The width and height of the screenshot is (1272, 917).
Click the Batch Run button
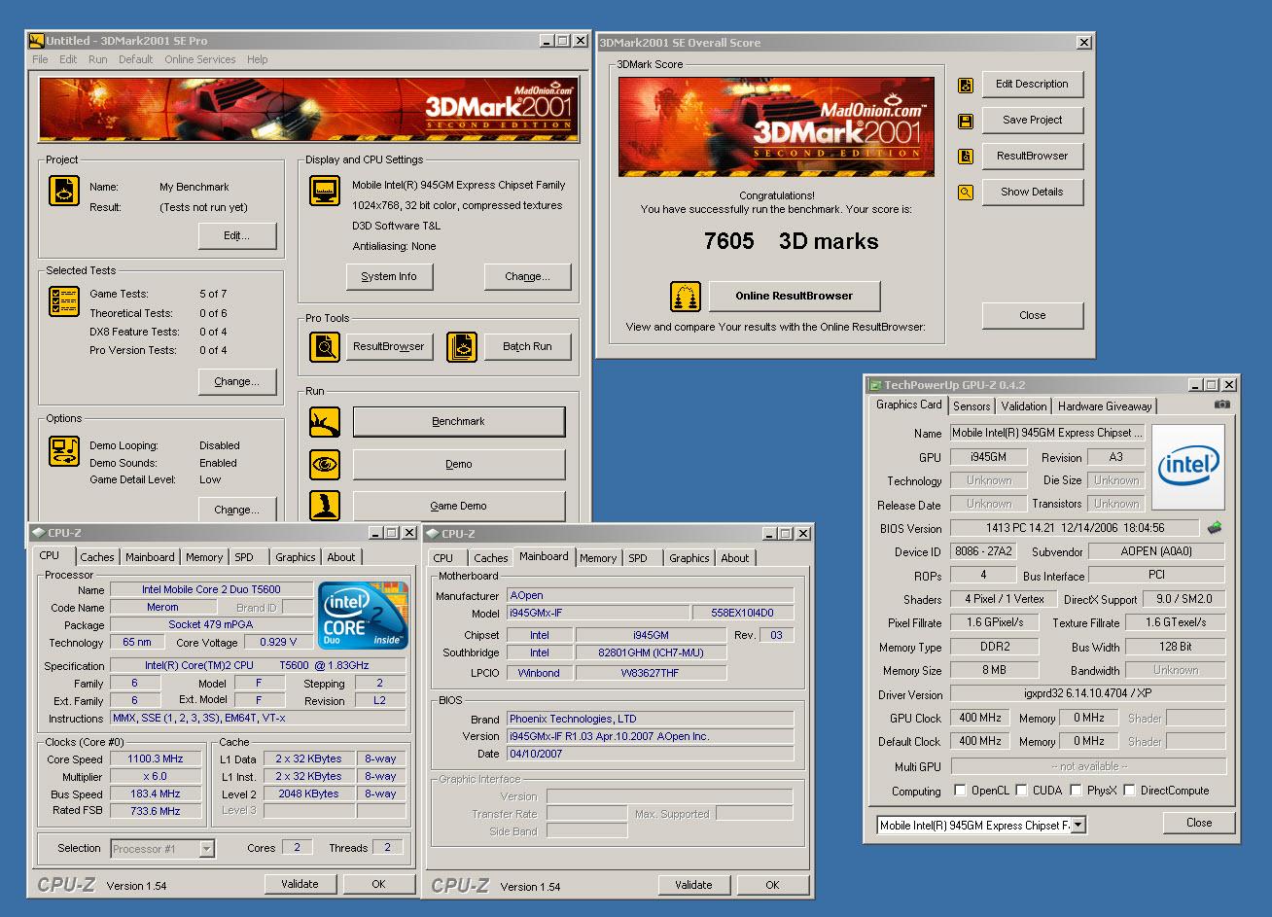(x=528, y=346)
